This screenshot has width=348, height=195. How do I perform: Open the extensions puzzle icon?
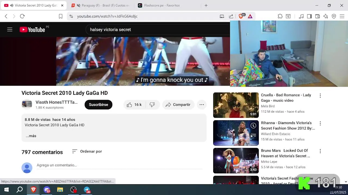[x=280, y=16]
